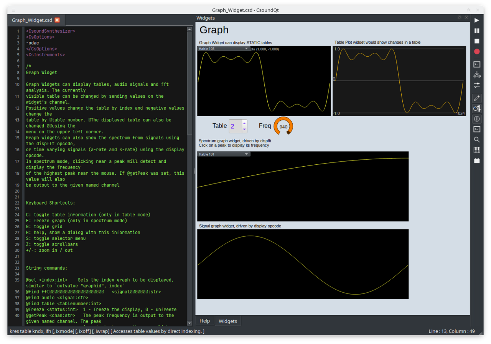This screenshot has height=344, width=491.
Task: Click the bottom icon in the right toolbar
Action: [477, 161]
